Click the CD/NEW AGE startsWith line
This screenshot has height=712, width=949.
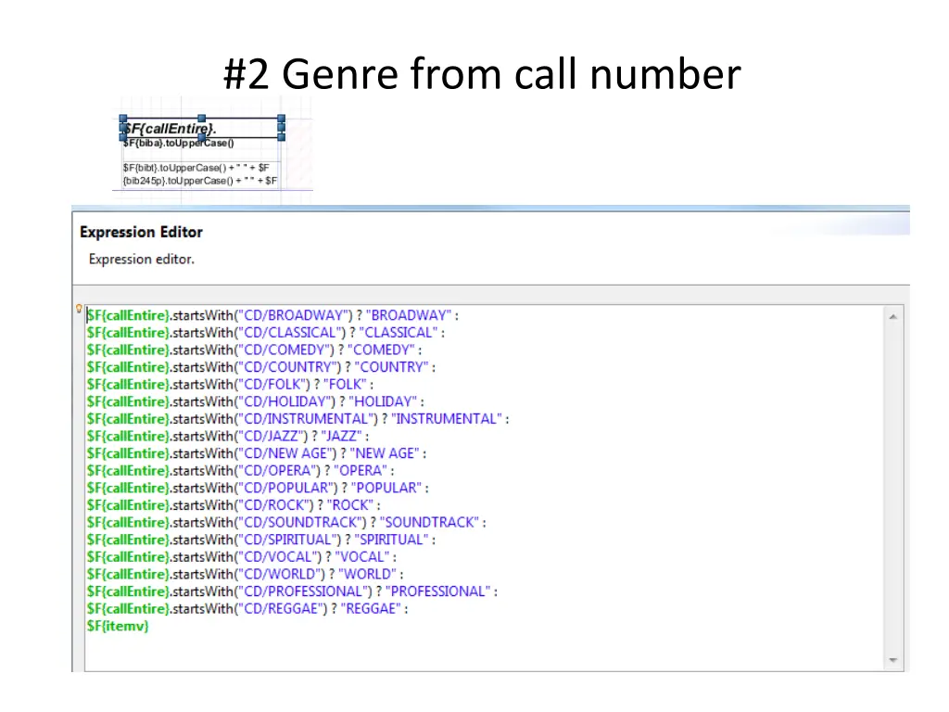click(256, 453)
